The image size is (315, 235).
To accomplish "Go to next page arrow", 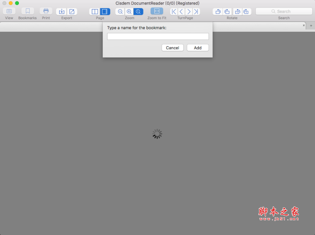I will (x=189, y=12).
